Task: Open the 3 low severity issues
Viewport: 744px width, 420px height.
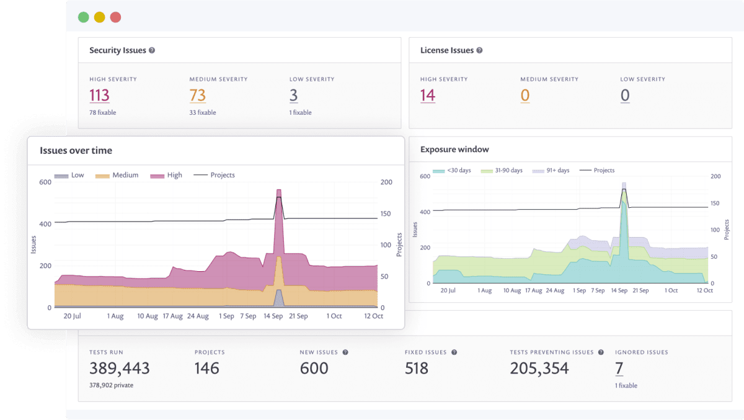Action: click(294, 96)
